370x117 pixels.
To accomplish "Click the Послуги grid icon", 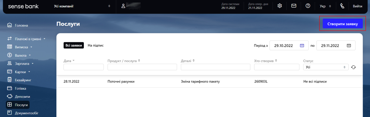I will pos(10,105).
